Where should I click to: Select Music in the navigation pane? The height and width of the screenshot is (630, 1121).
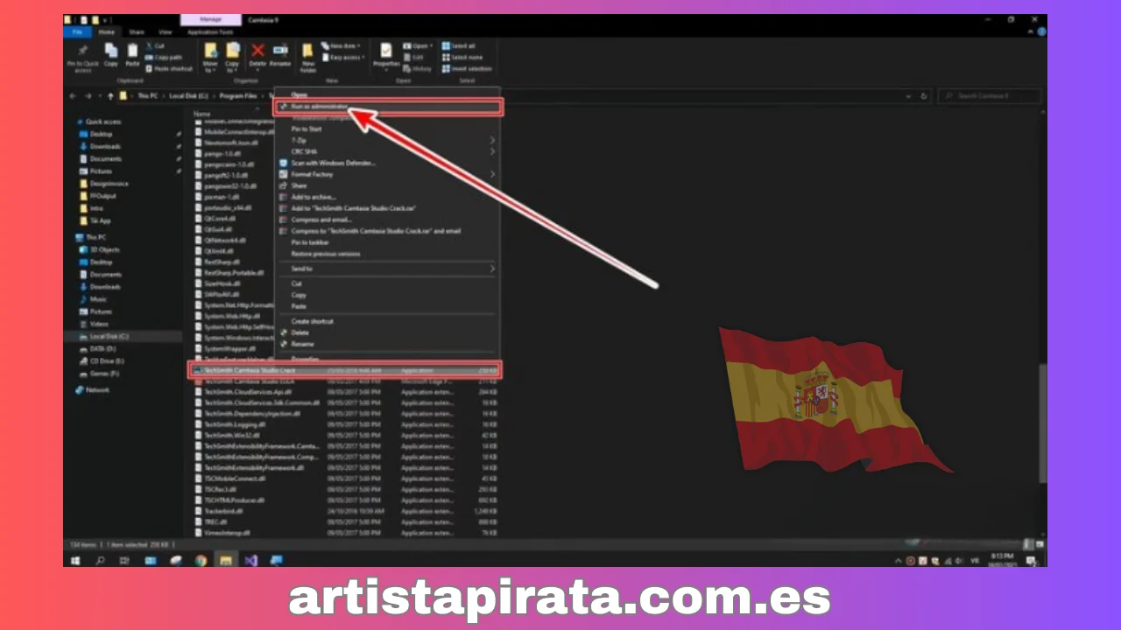(x=98, y=299)
